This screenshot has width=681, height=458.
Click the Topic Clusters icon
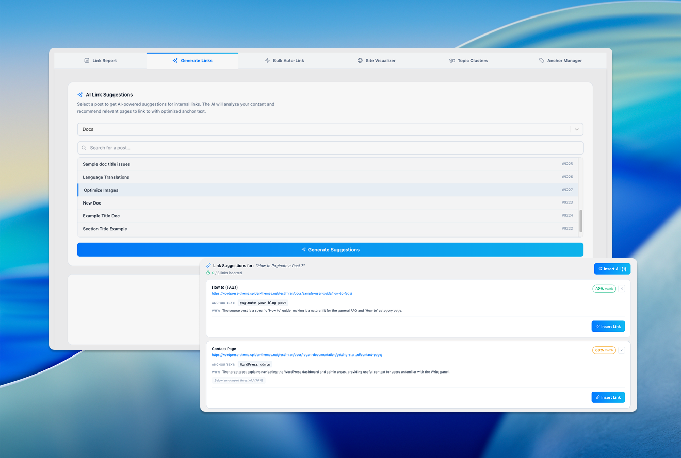tap(452, 61)
